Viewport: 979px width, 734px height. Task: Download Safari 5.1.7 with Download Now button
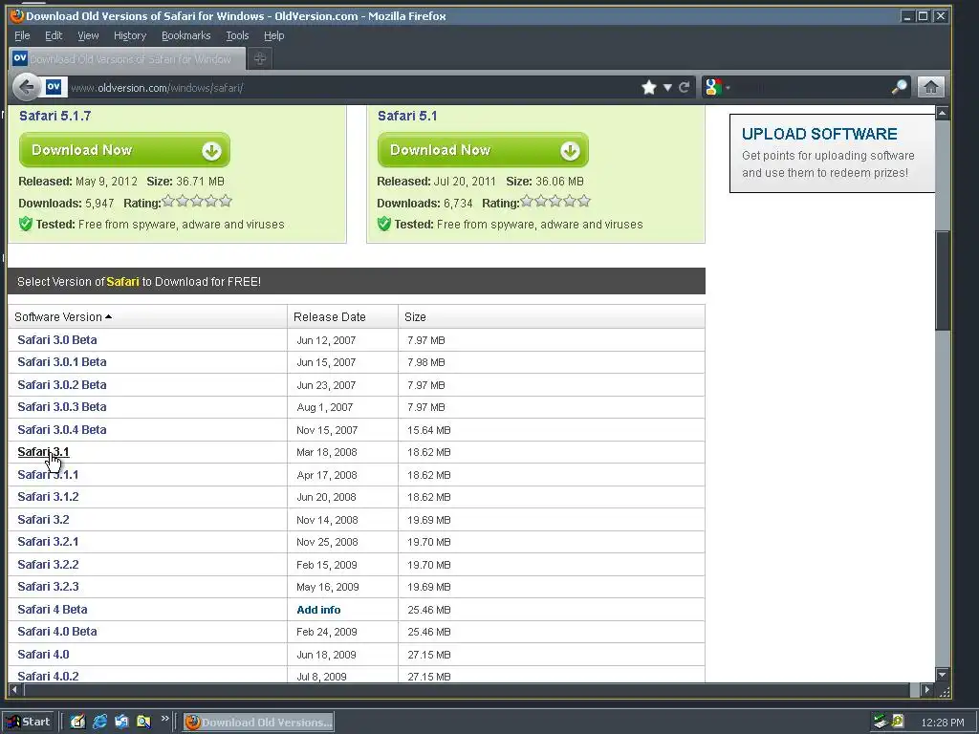tap(124, 150)
